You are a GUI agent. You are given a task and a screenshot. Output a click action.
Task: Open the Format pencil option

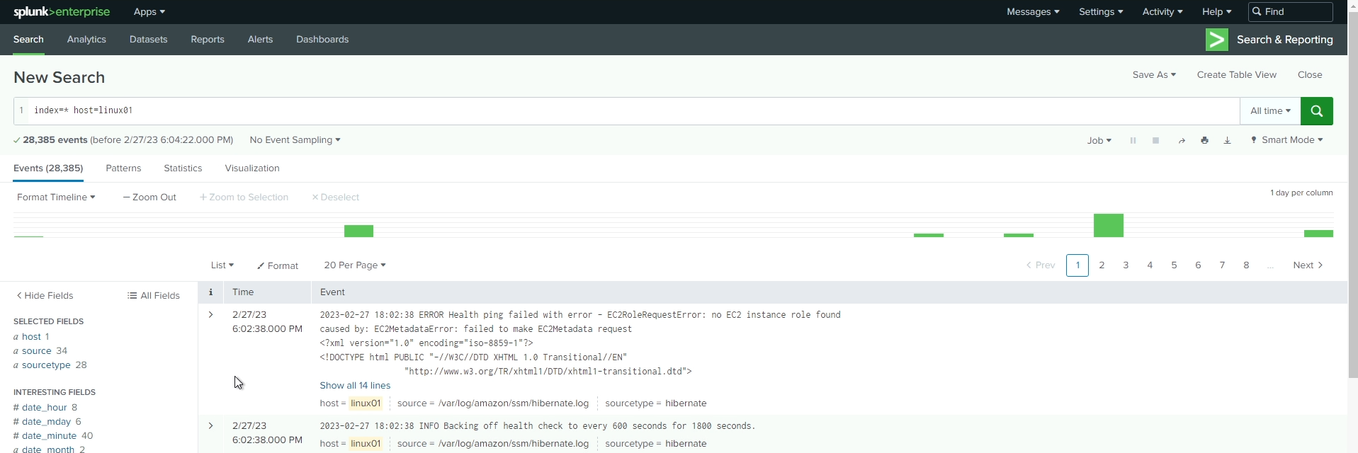278,265
